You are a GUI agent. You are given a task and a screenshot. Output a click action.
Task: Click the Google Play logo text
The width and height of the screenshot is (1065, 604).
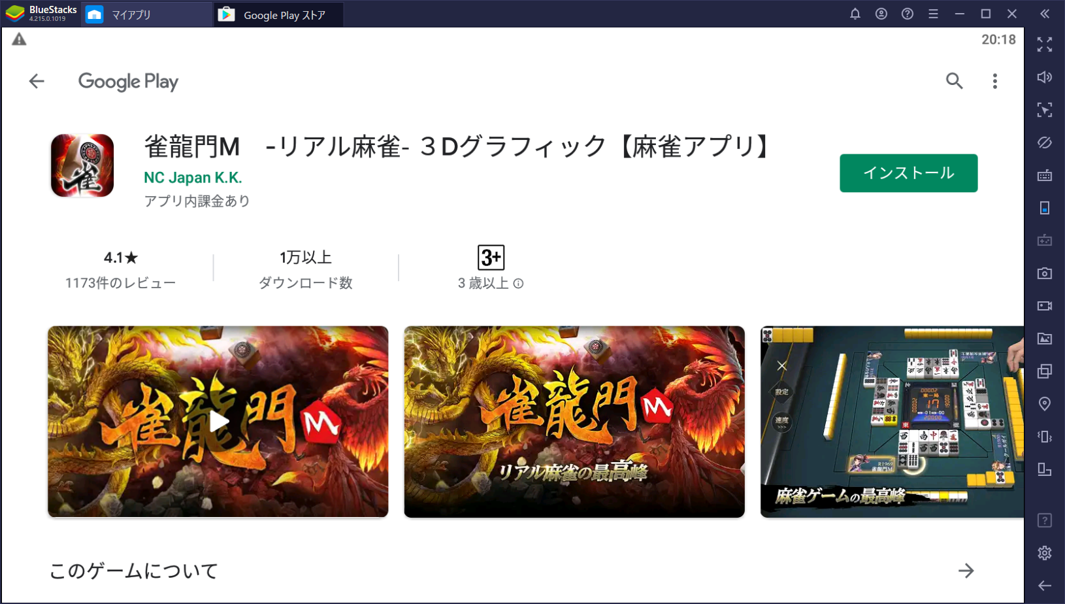128,82
